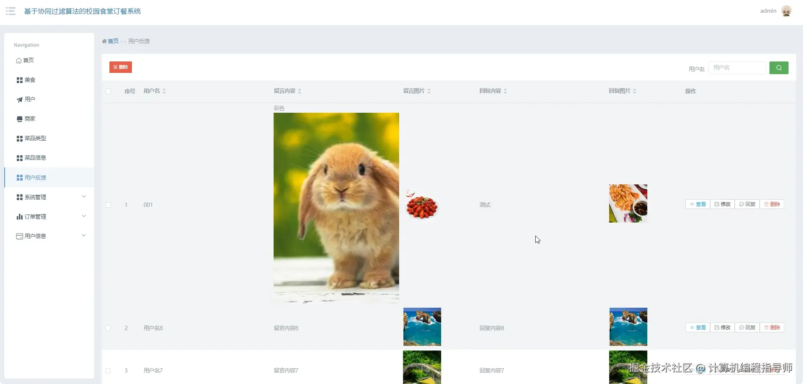Click the system title link in header
Image resolution: width=803 pixels, height=384 pixels.
(x=82, y=11)
